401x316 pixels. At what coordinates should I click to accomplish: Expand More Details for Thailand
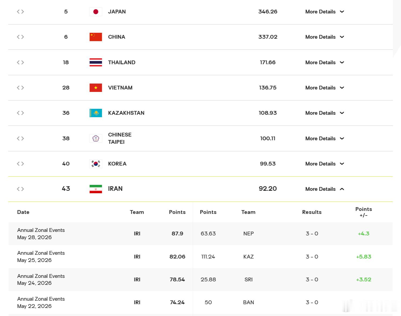point(325,62)
